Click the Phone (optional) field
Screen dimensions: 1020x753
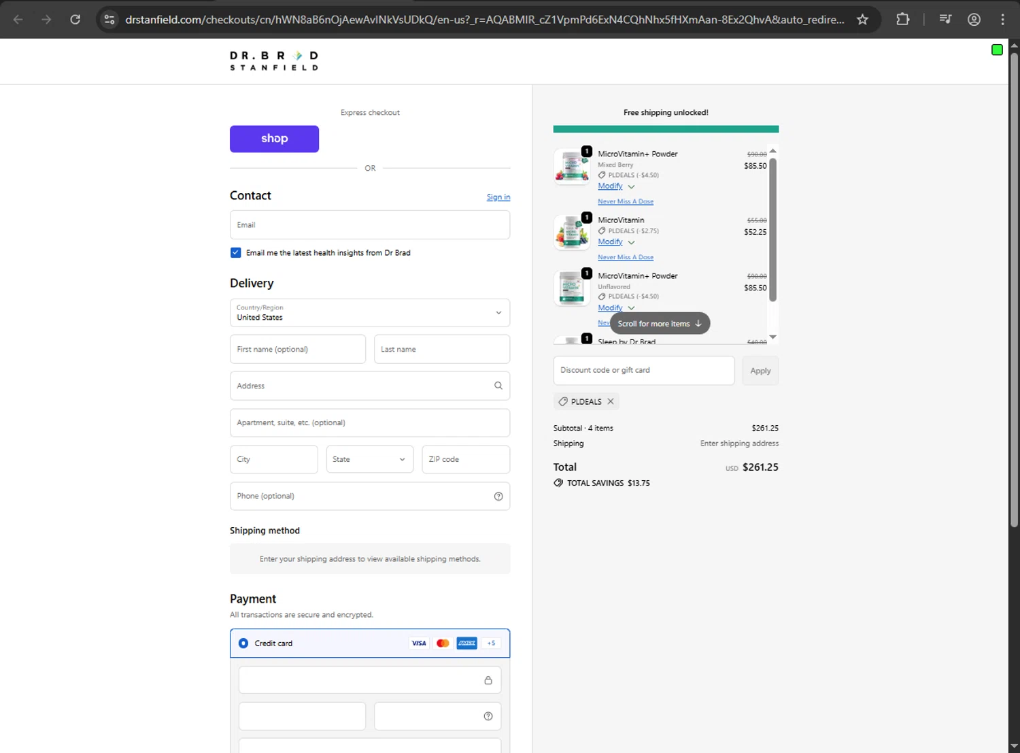370,497
